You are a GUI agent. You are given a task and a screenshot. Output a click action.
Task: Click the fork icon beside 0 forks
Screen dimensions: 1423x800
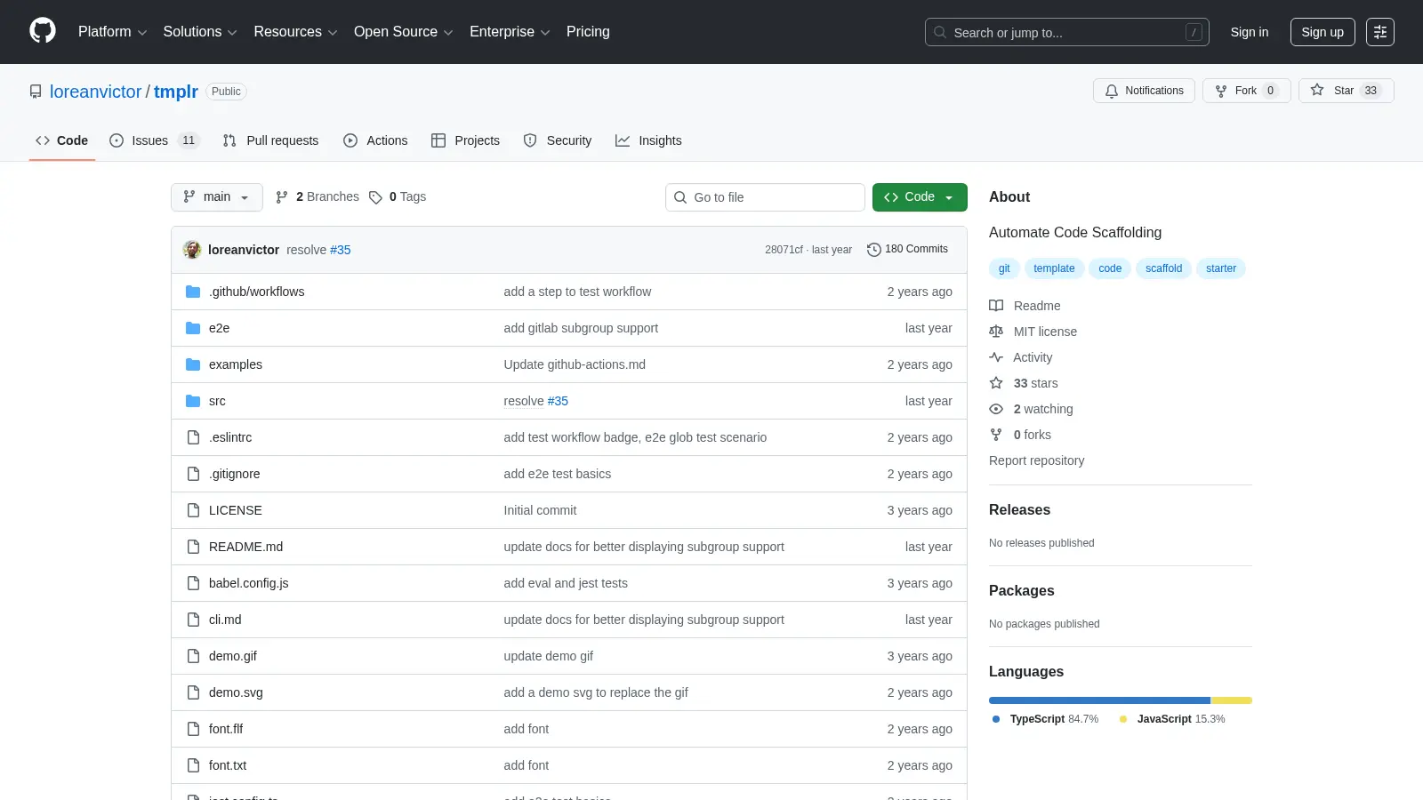click(x=996, y=435)
